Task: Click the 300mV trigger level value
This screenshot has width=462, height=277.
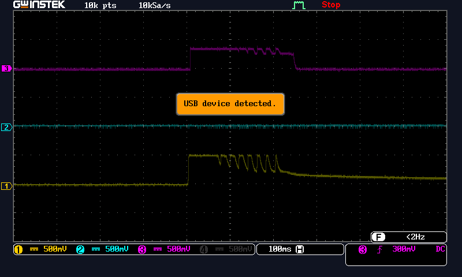Action: point(404,249)
